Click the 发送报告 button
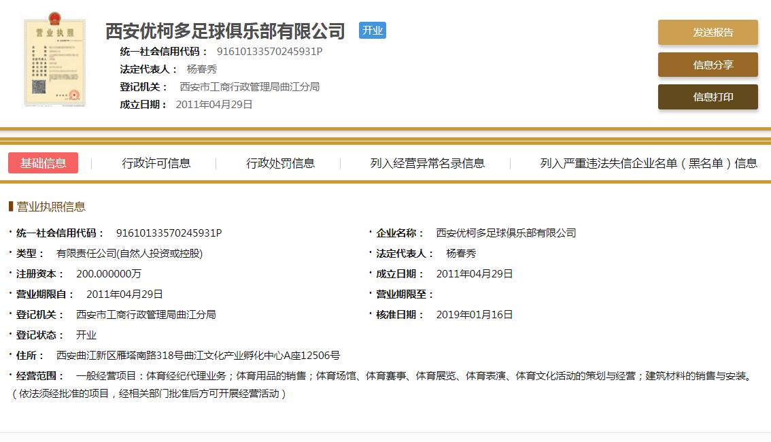This screenshot has width=771, height=442. tap(707, 32)
